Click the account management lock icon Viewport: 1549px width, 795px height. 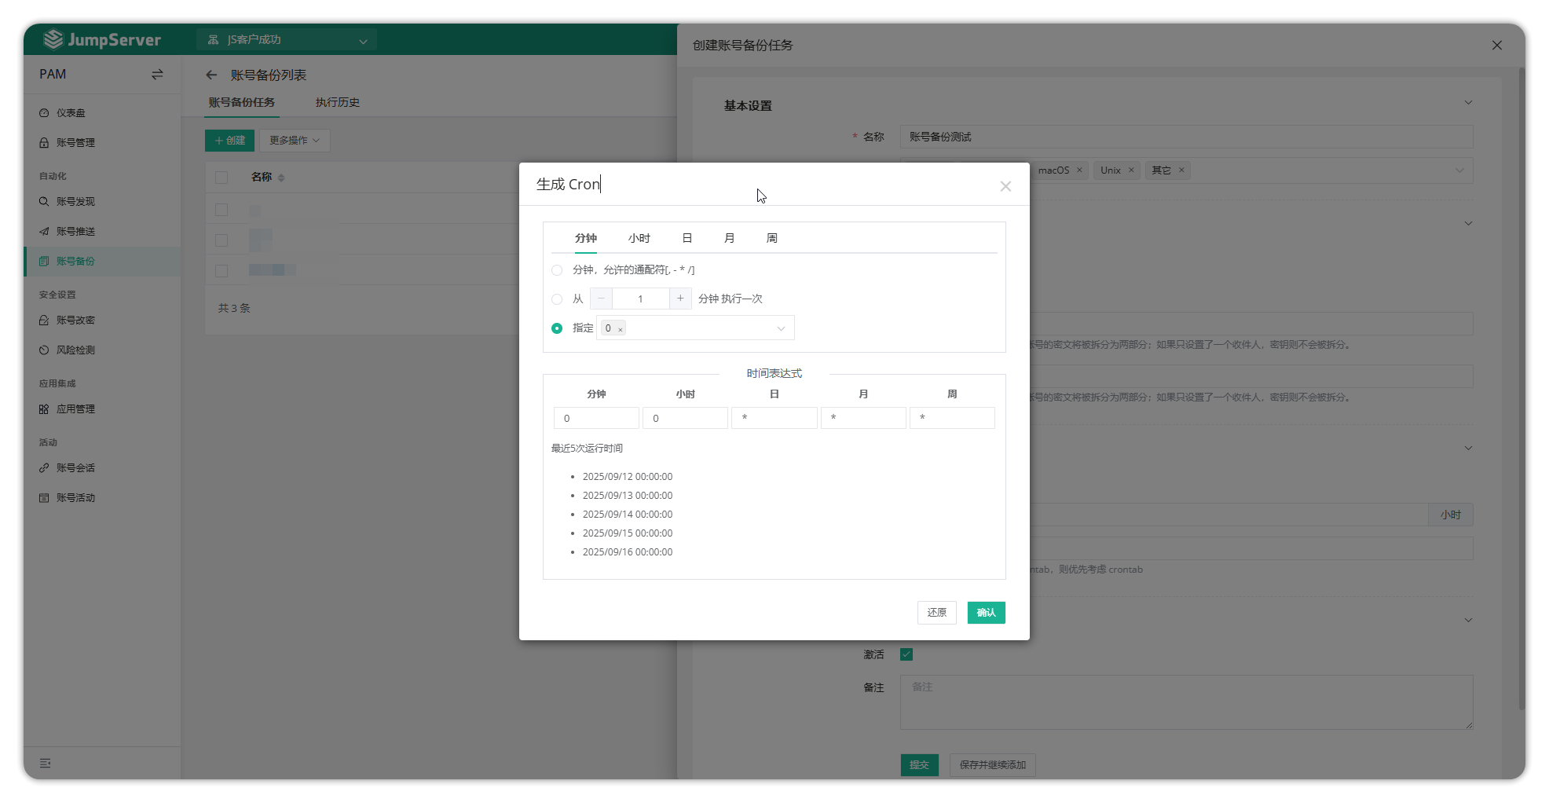point(44,143)
